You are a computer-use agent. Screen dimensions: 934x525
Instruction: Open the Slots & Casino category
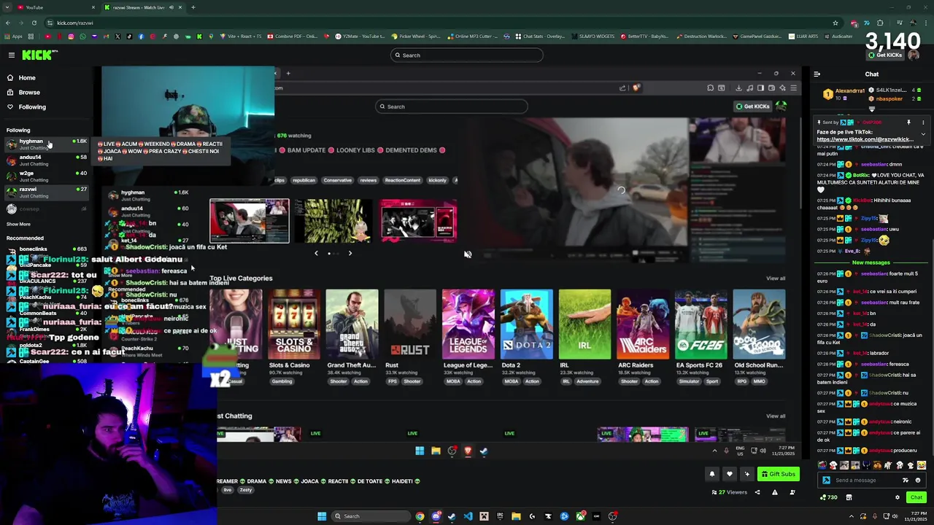(x=293, y=325)
